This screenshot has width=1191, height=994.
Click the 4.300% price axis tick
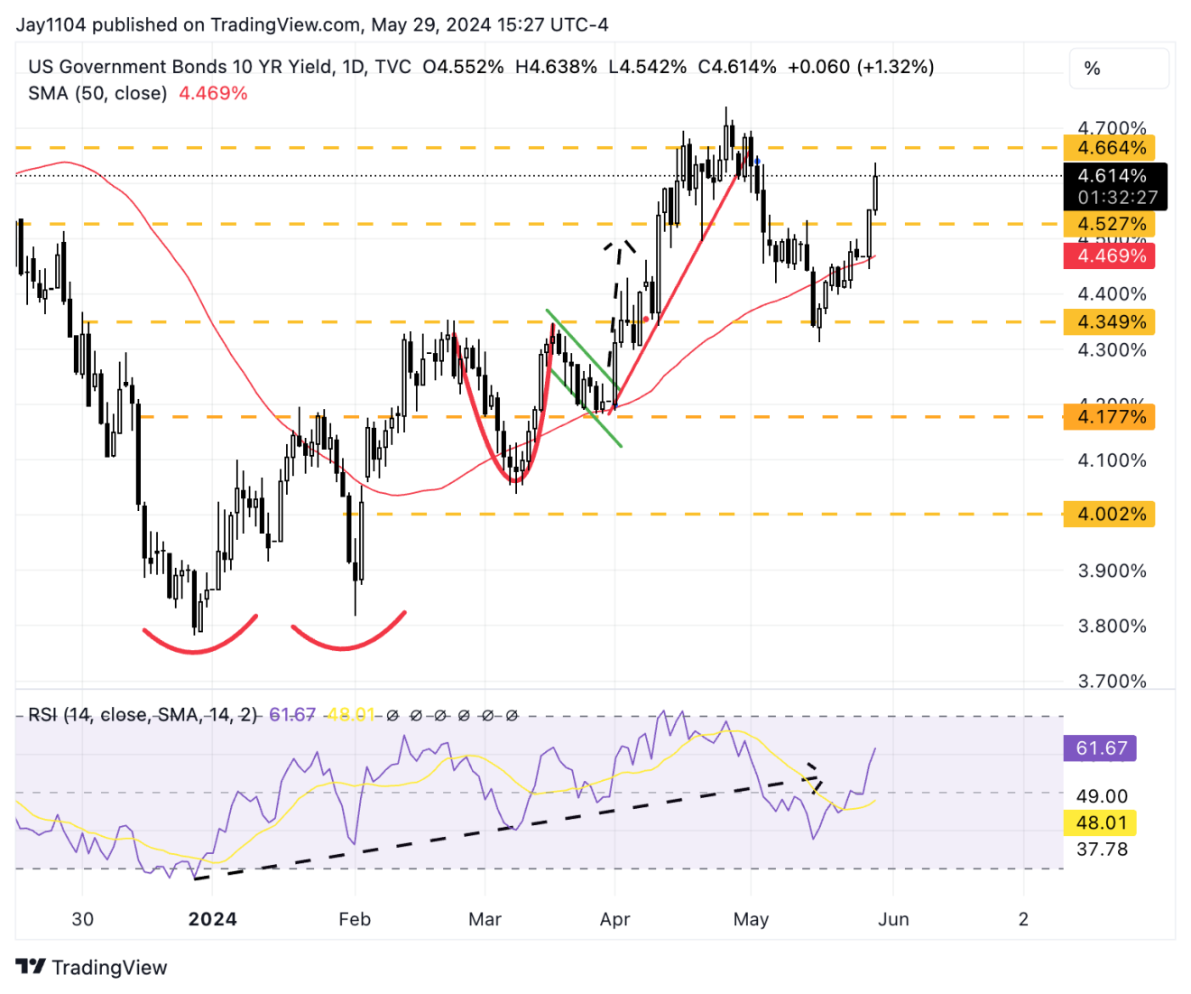(1112, 349)
